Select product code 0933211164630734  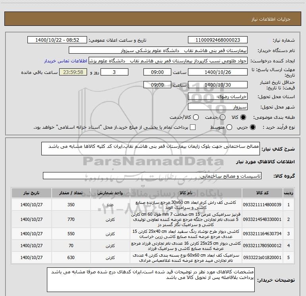262,234
